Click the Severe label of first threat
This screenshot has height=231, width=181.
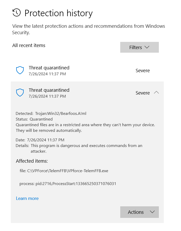(143, 71)
